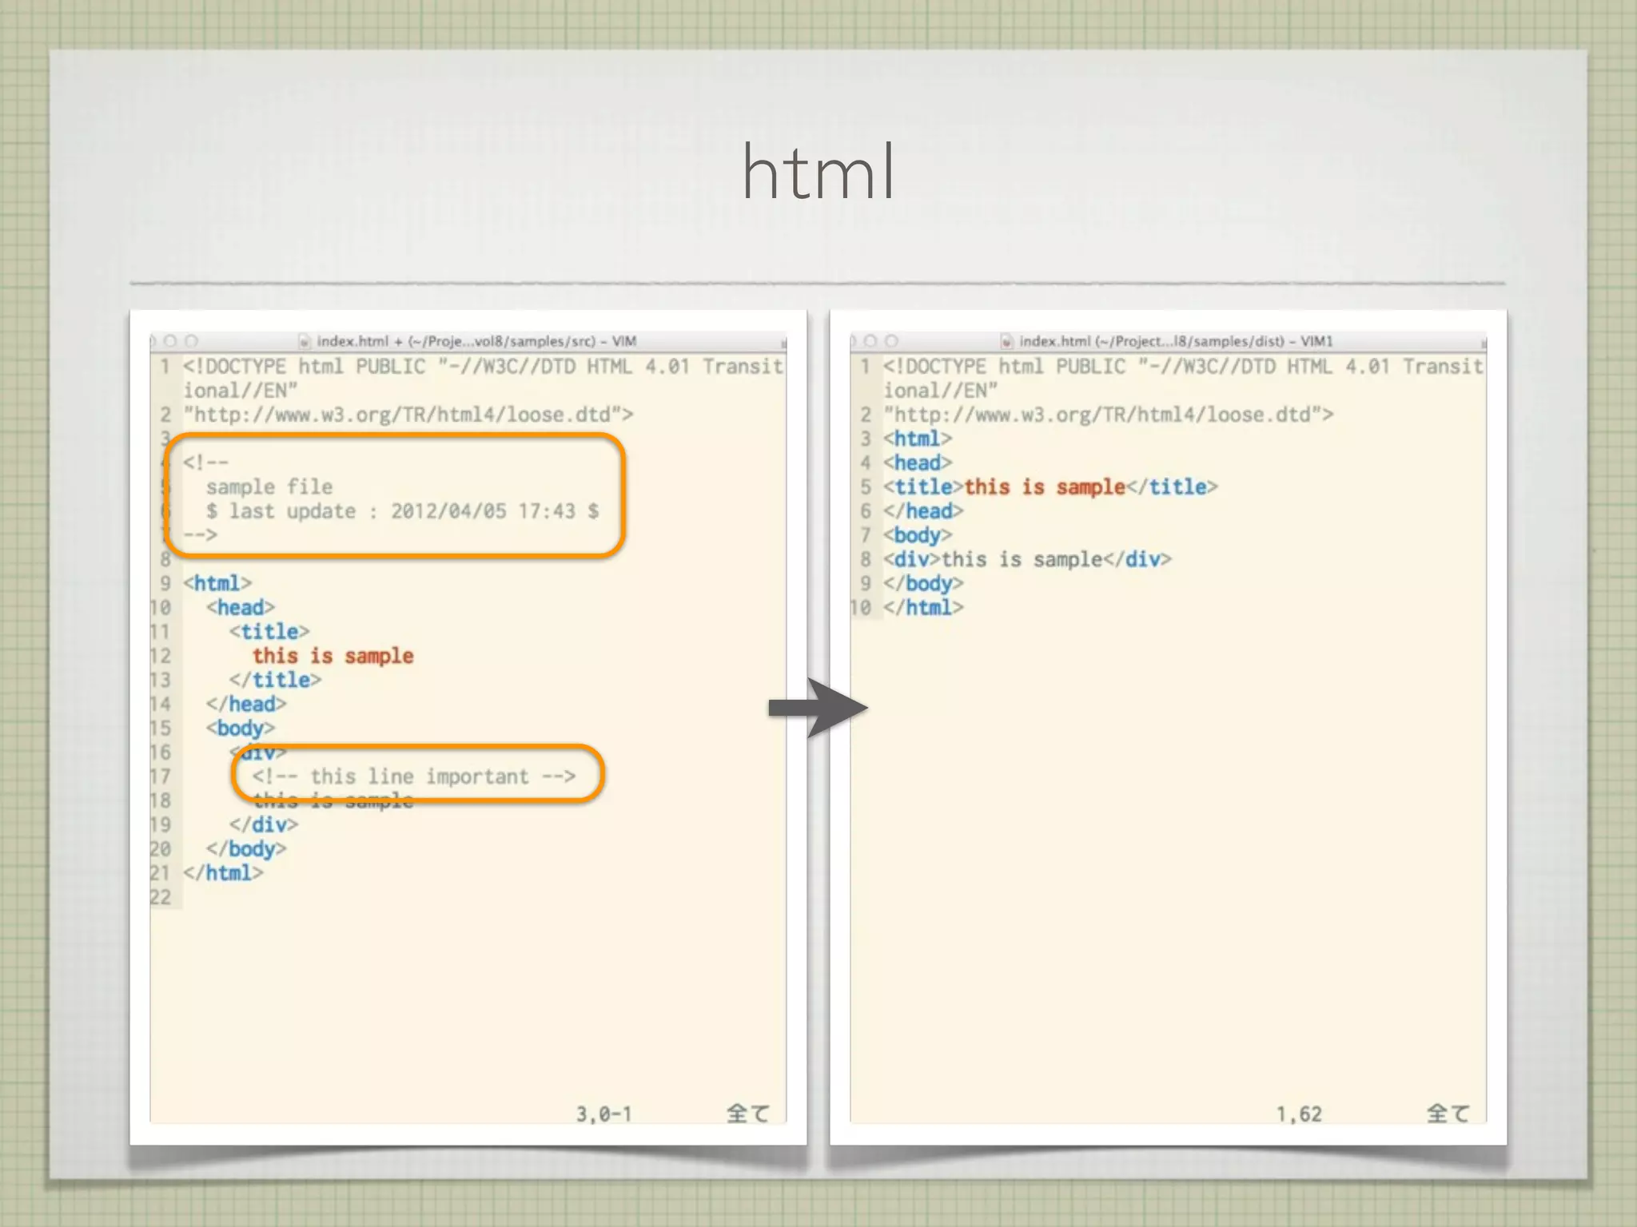Click the left window title 'index.html + (~/Proje...vol8/samples/src) - VIM'
Image resolution: width=1637 pixels, height=1227 pixels.
(476, 342)
